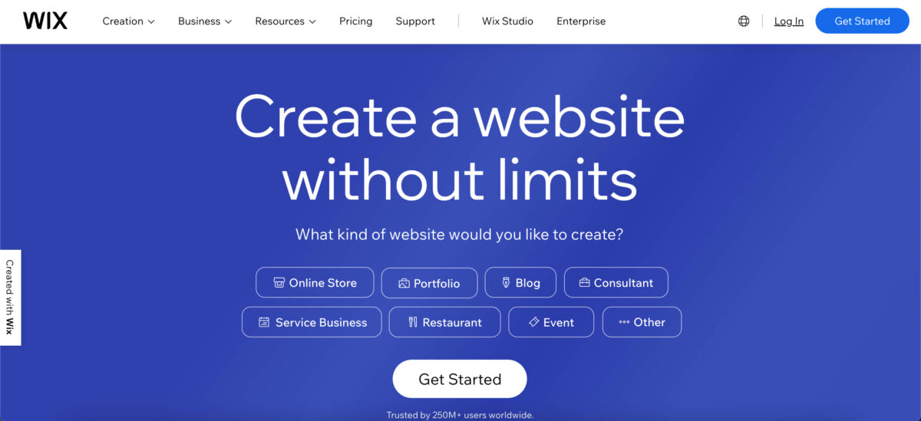
Task: Select the Consultant briefcase icon
Action: click(584, 283)
